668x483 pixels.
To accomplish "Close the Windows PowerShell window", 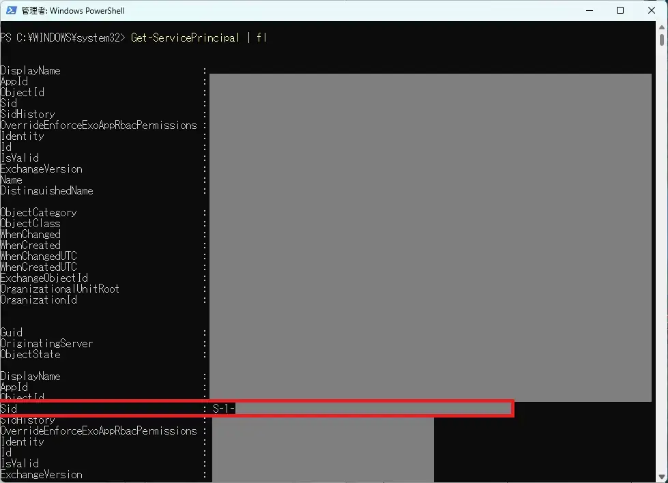I will 651,10.
